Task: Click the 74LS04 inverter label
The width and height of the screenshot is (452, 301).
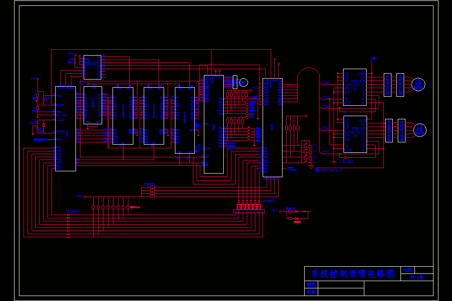Action: (346, 162)
